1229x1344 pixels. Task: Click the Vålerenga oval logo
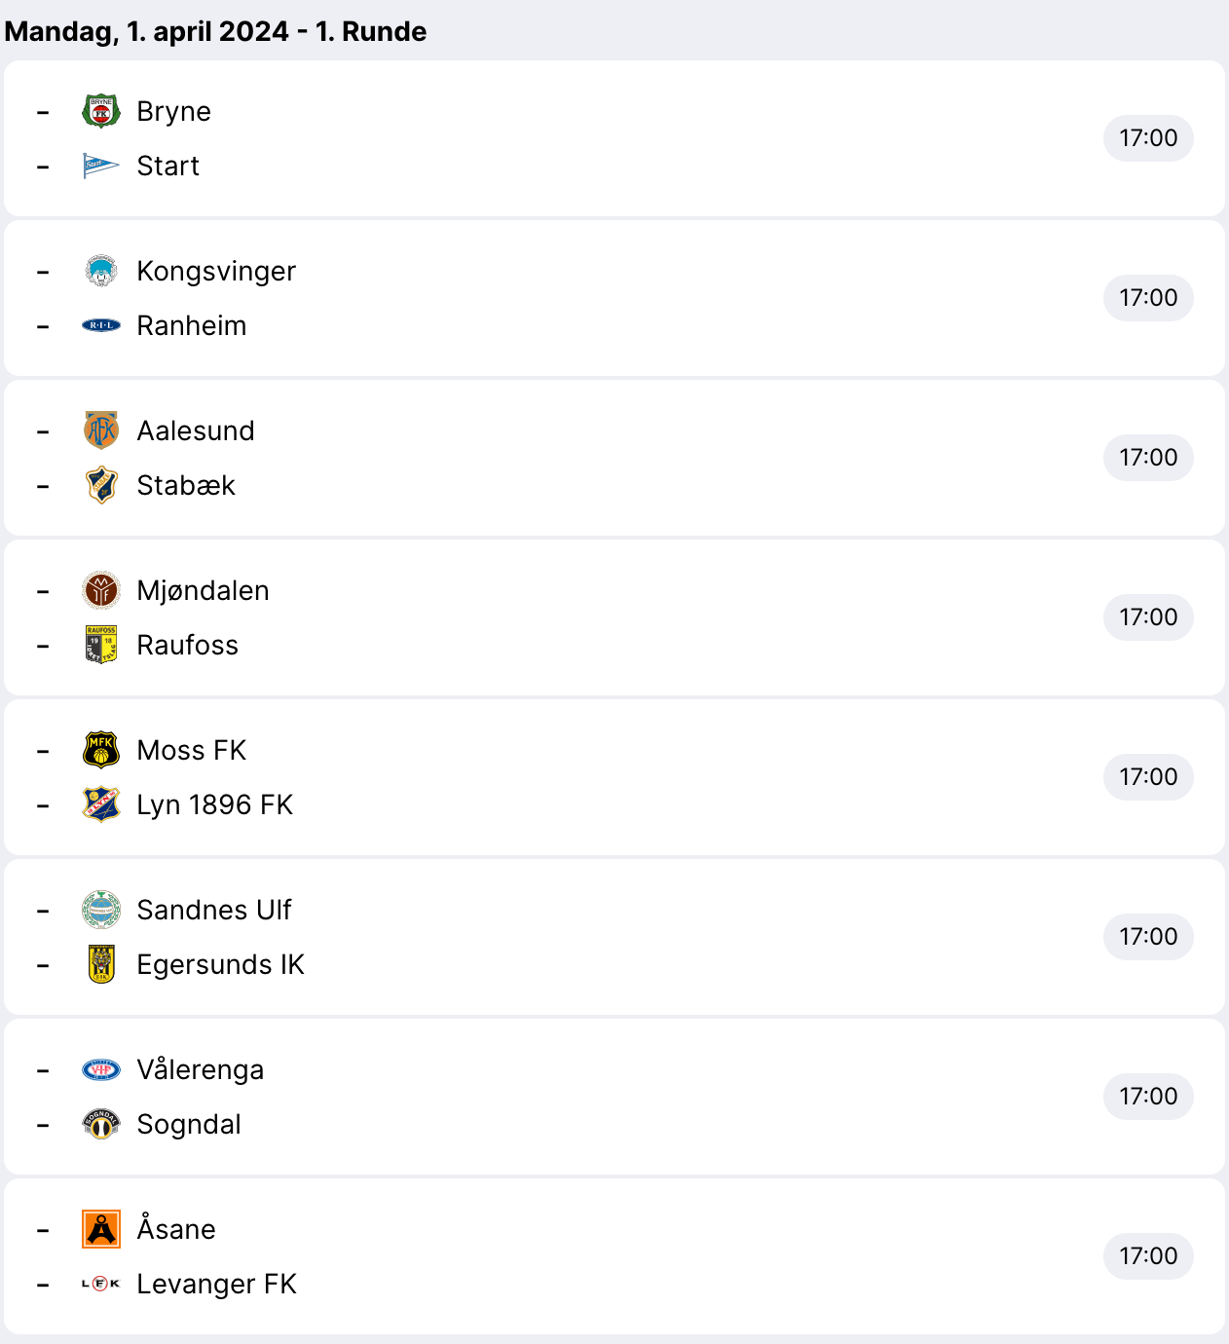click(101, 1069)
